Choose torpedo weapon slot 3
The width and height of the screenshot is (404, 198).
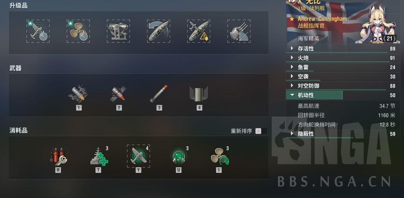[159, 94]
